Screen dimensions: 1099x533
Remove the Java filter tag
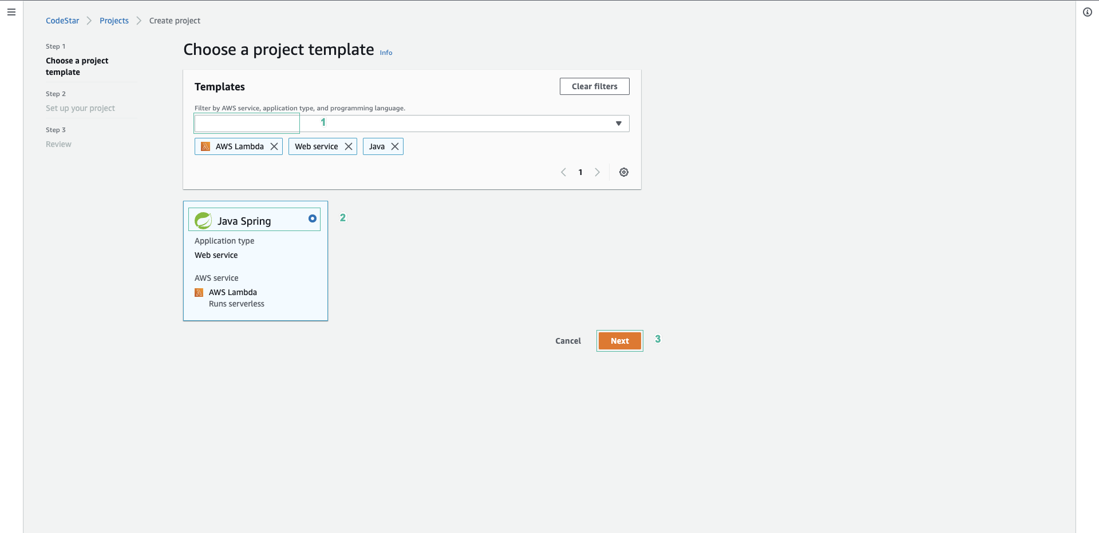point(395,146)
